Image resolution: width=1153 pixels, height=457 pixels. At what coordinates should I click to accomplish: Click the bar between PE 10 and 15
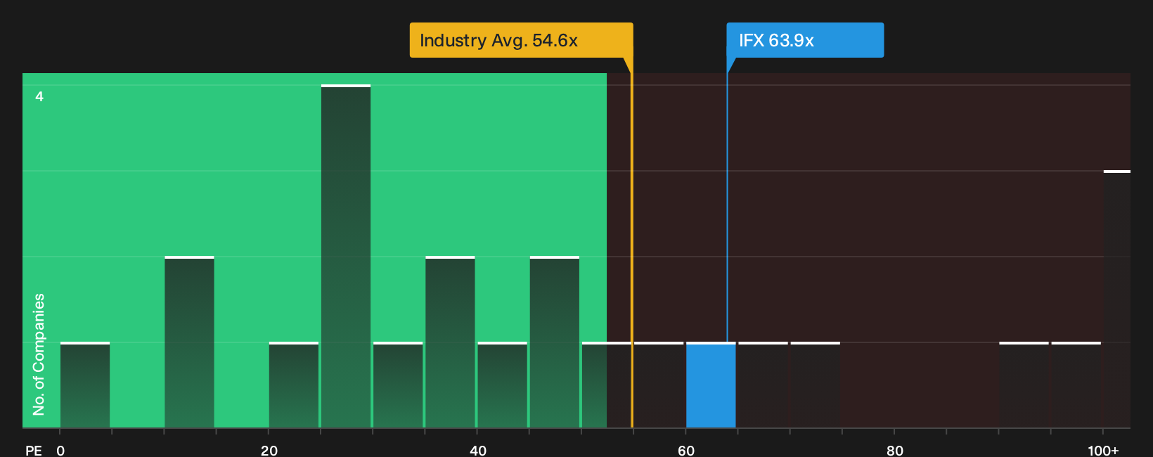click(x=189, y=342)
